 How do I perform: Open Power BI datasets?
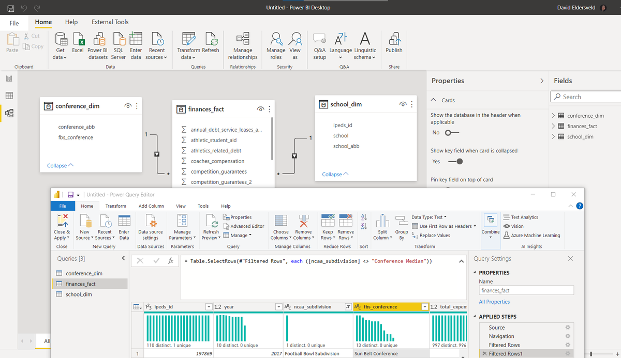tap(98, 45)
